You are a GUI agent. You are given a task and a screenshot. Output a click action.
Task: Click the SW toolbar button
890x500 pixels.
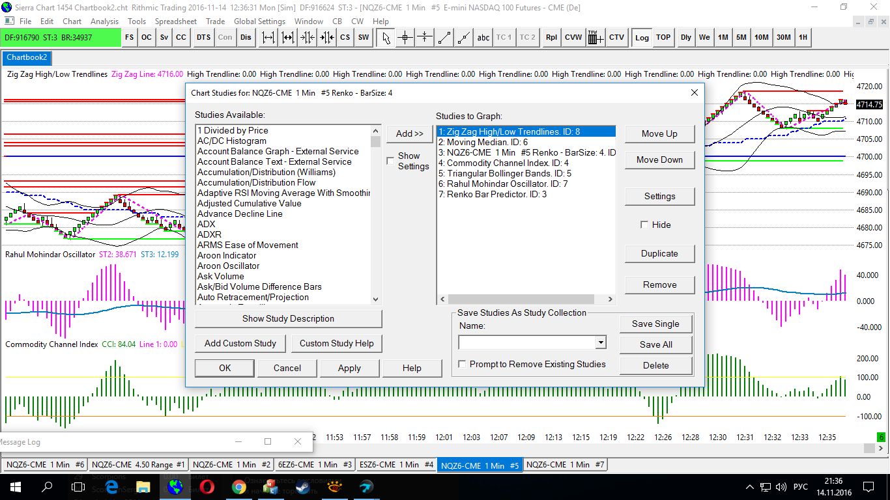364,37
